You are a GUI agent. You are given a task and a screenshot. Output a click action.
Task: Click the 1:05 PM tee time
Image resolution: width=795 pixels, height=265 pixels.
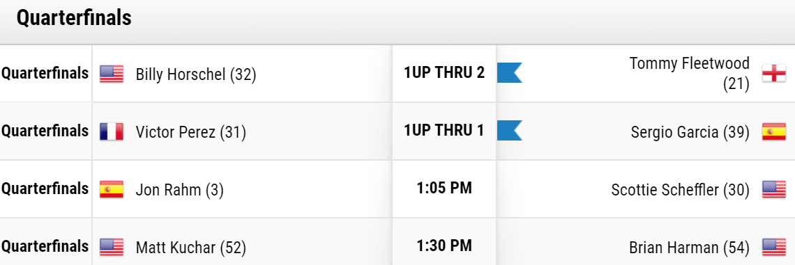coord(444,188)
